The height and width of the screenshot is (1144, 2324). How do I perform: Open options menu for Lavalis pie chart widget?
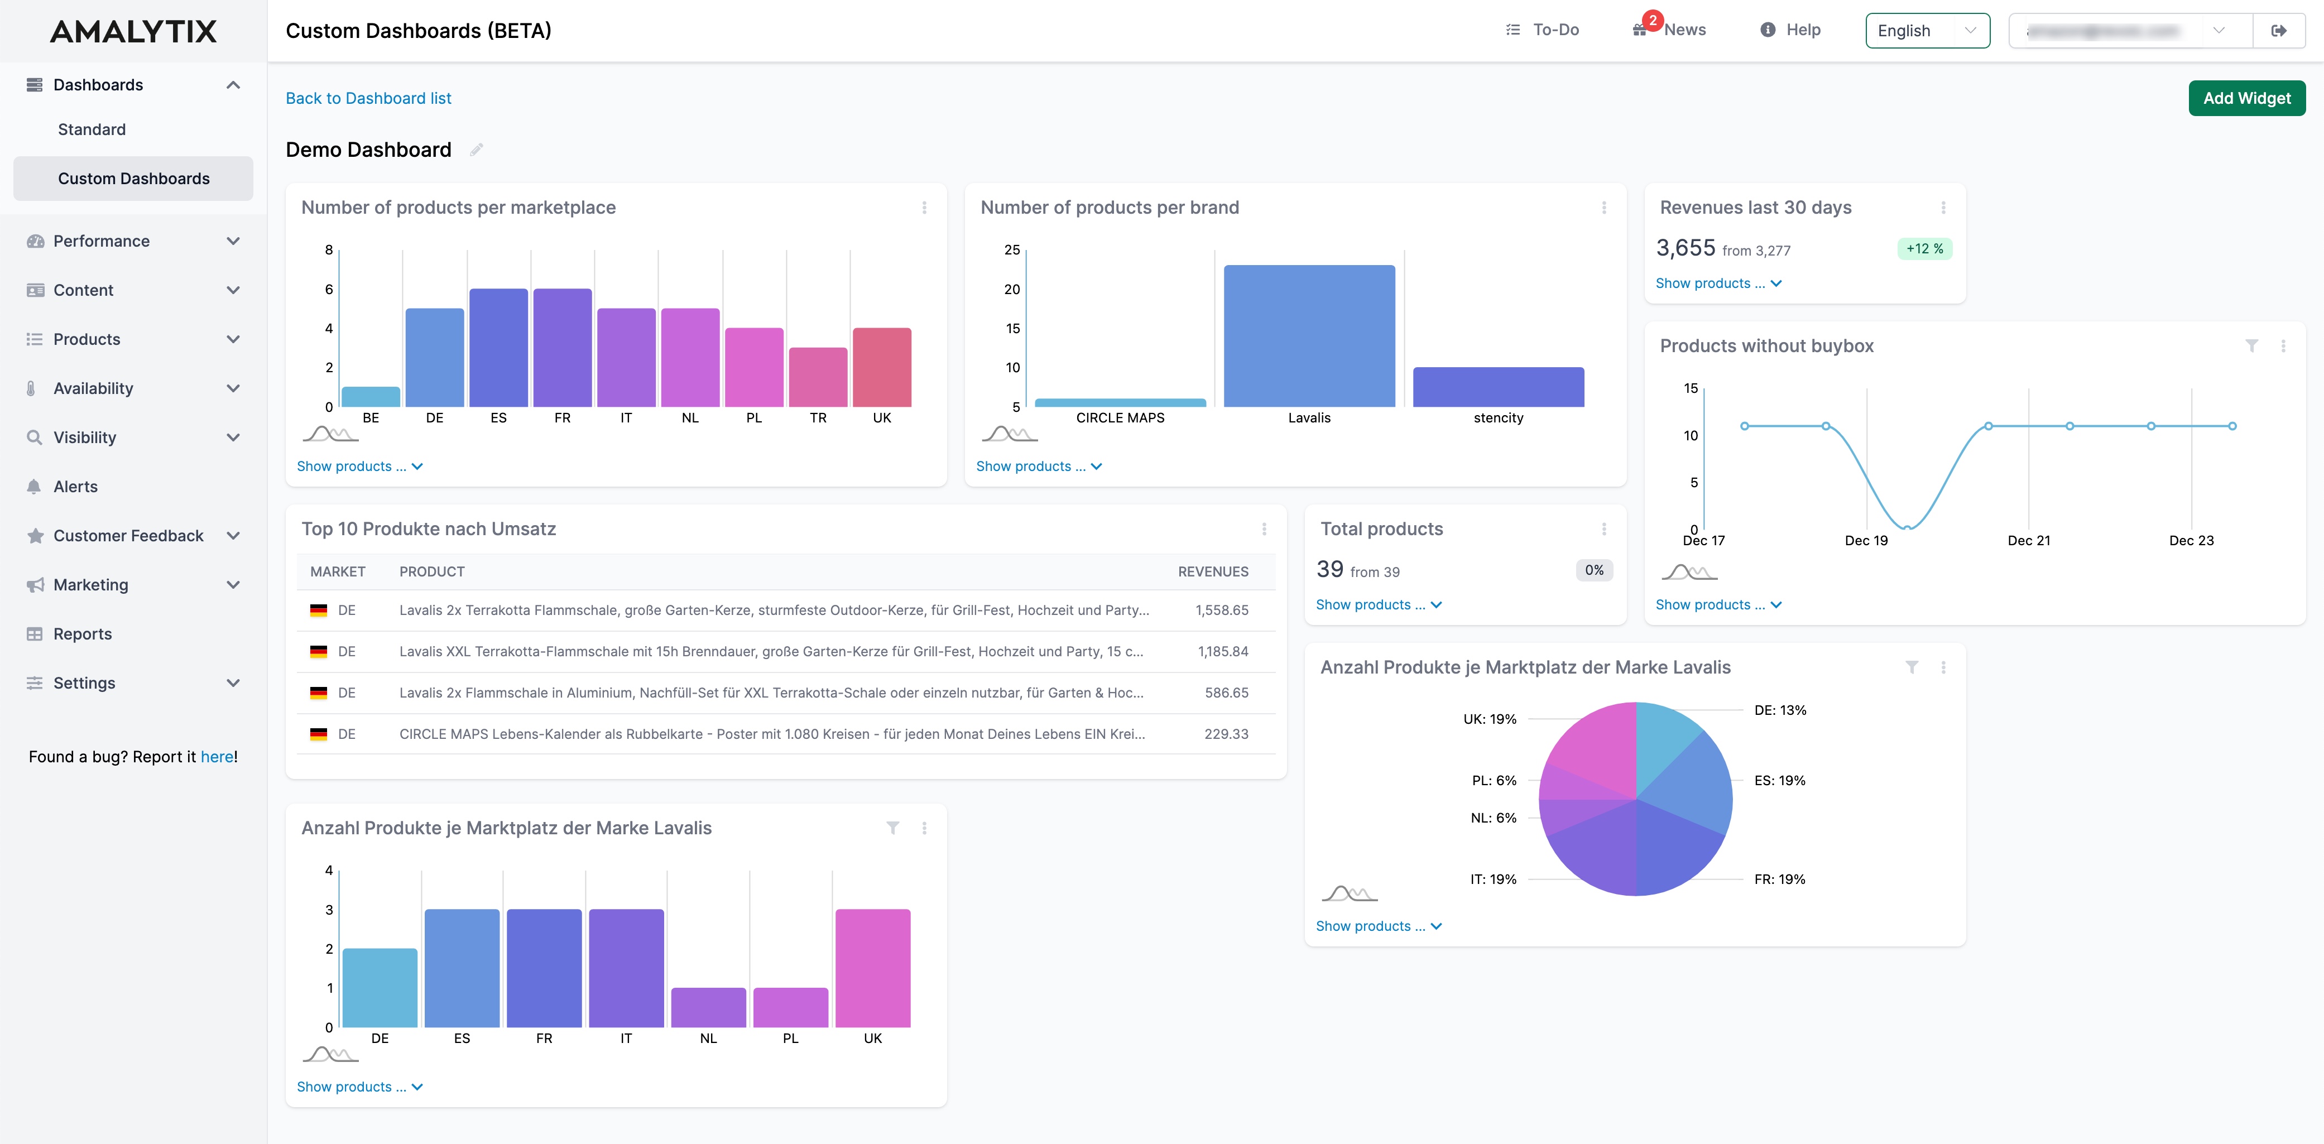(1942, 667)
